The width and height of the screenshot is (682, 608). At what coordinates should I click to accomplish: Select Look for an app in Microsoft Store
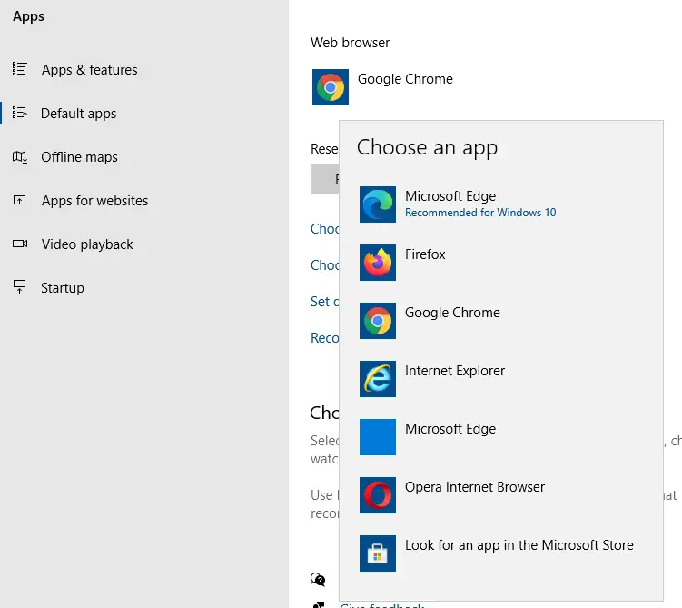[x=501, y=553]
